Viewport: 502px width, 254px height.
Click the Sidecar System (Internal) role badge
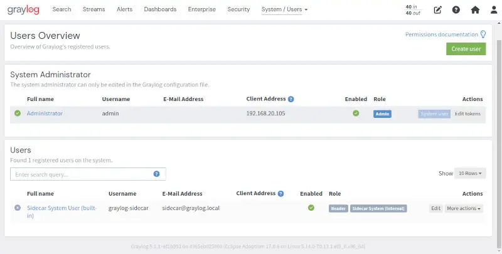[x=378, y=209]
